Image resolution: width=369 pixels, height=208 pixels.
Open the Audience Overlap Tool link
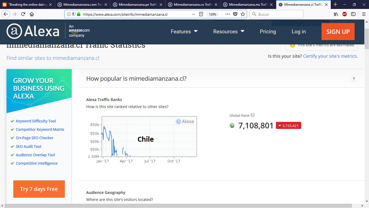[36, 155]
